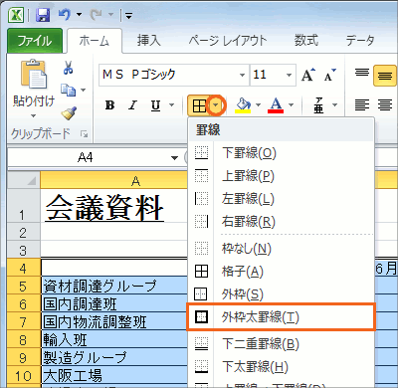Image resolution: width=398 pixels, height=388 pixels.
Task: Click the 貼り付け paste clipboard icon
Action: tap(34, 74)
